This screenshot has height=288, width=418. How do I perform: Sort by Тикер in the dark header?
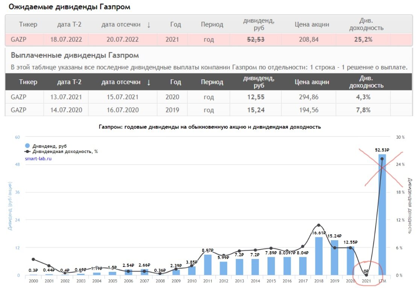[x=28, y=82]
